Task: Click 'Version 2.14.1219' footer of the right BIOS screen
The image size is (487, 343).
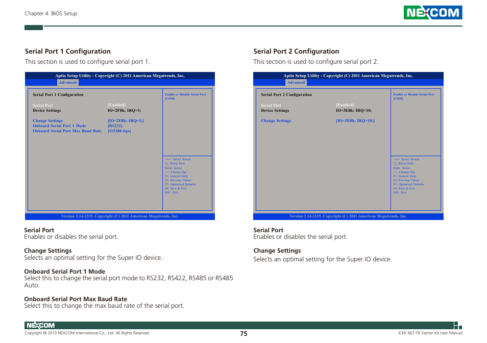Action: [348, 216]
